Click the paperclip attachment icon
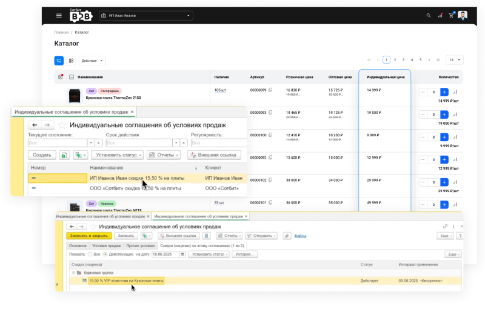Image resolution: width=485 pixels, height=309 pixels. pyautogui.click(x=286, y=236)
